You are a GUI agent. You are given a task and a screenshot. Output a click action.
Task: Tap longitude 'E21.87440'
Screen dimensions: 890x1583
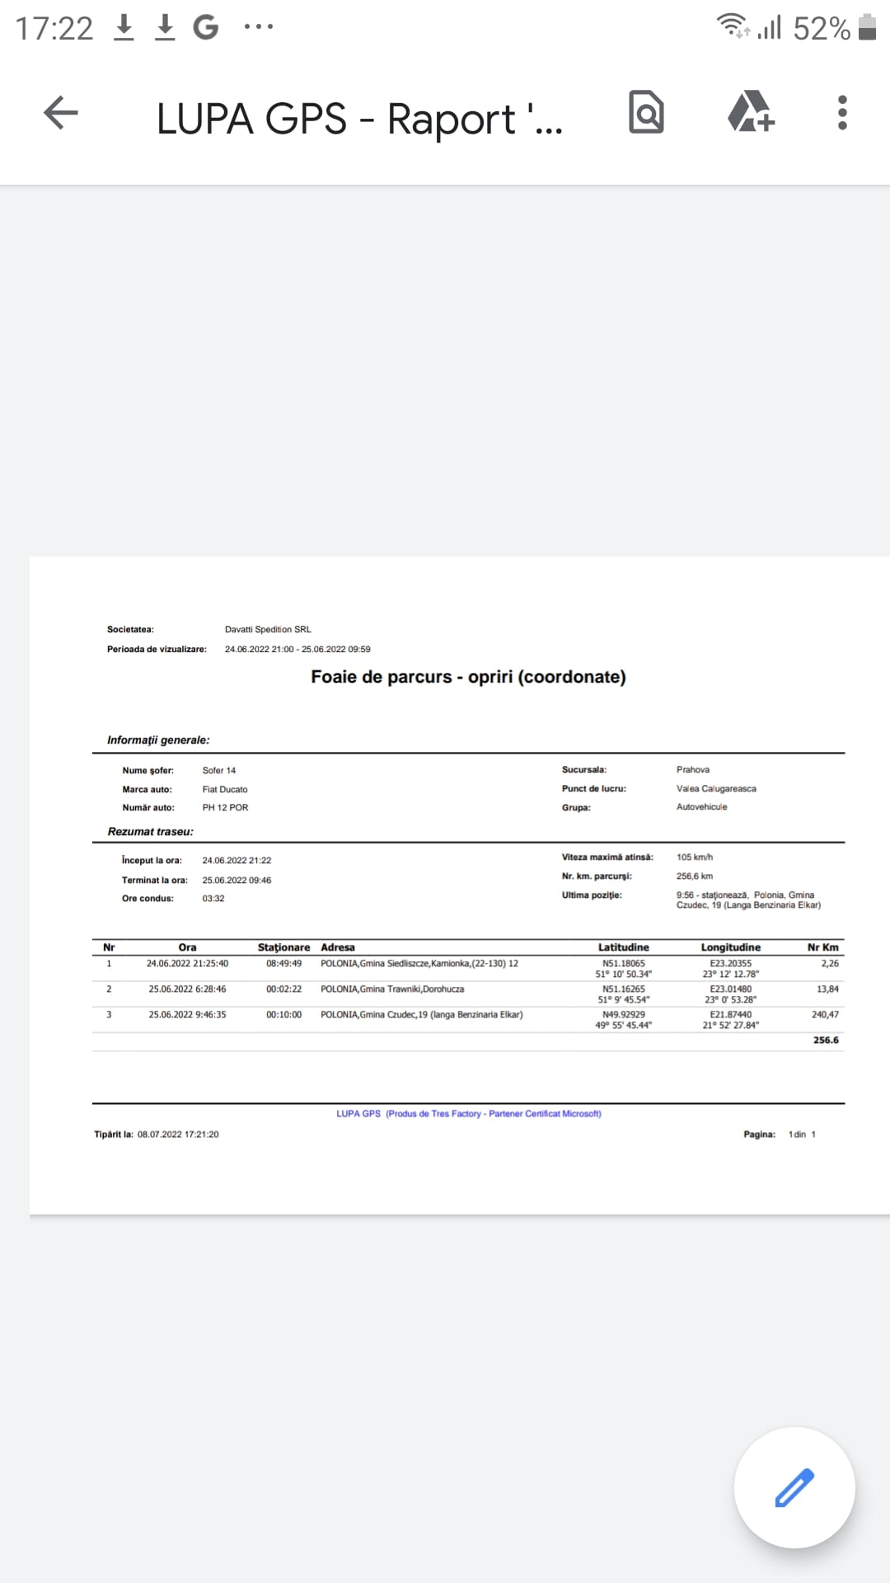(x=731, y=1014)
